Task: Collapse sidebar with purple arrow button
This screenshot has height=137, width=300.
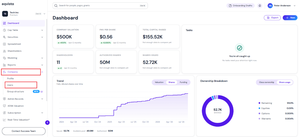Action: click(48, 122)
